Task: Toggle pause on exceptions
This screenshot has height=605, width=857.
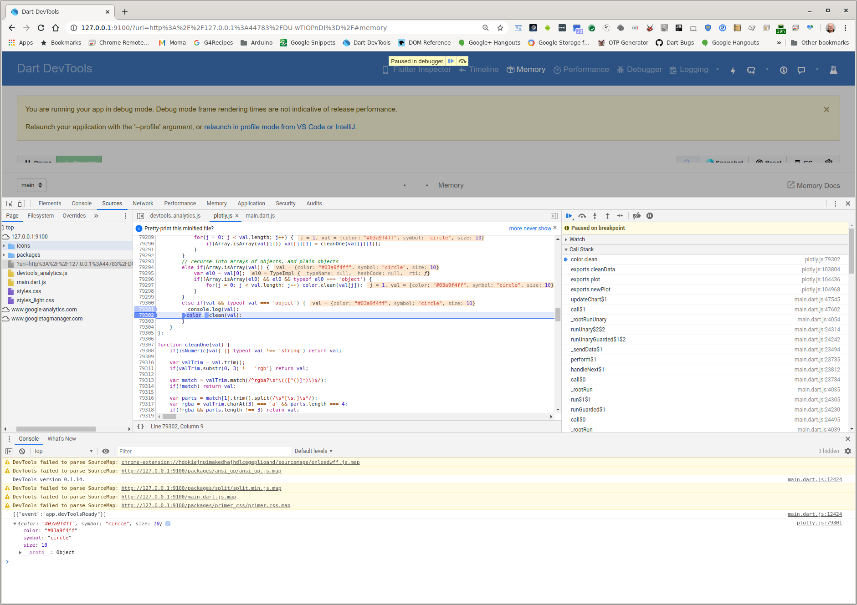Action: (x=650, y=216)
